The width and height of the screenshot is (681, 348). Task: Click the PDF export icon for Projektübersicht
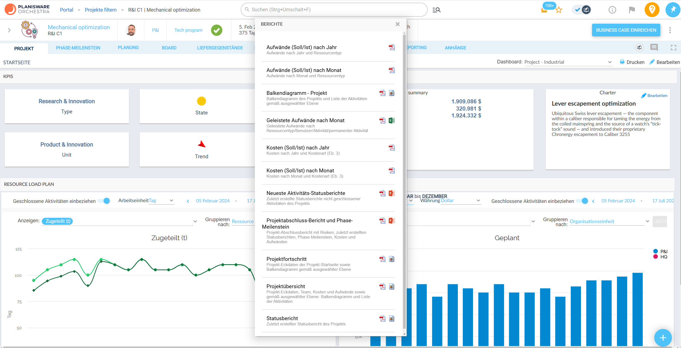(x=383, y=286)
